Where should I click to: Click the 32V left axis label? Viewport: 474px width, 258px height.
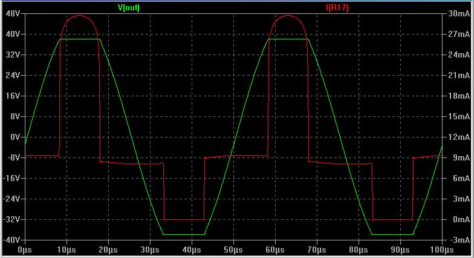[13, 55]
